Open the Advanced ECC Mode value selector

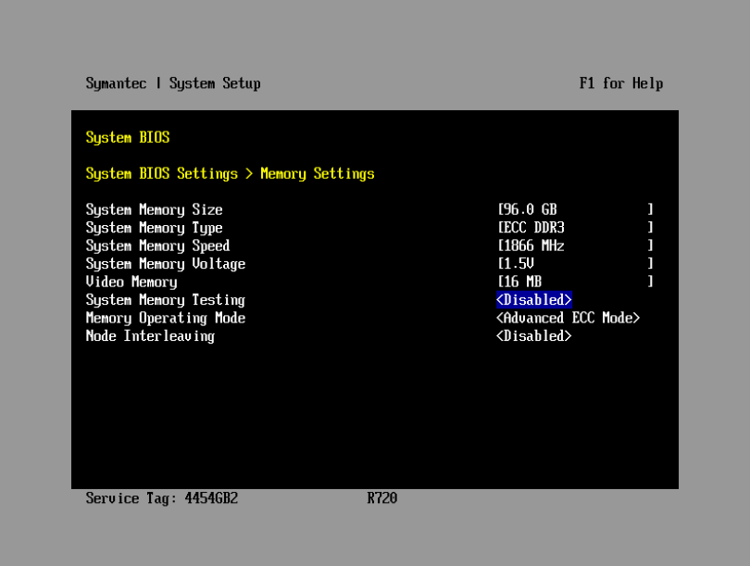568,318
